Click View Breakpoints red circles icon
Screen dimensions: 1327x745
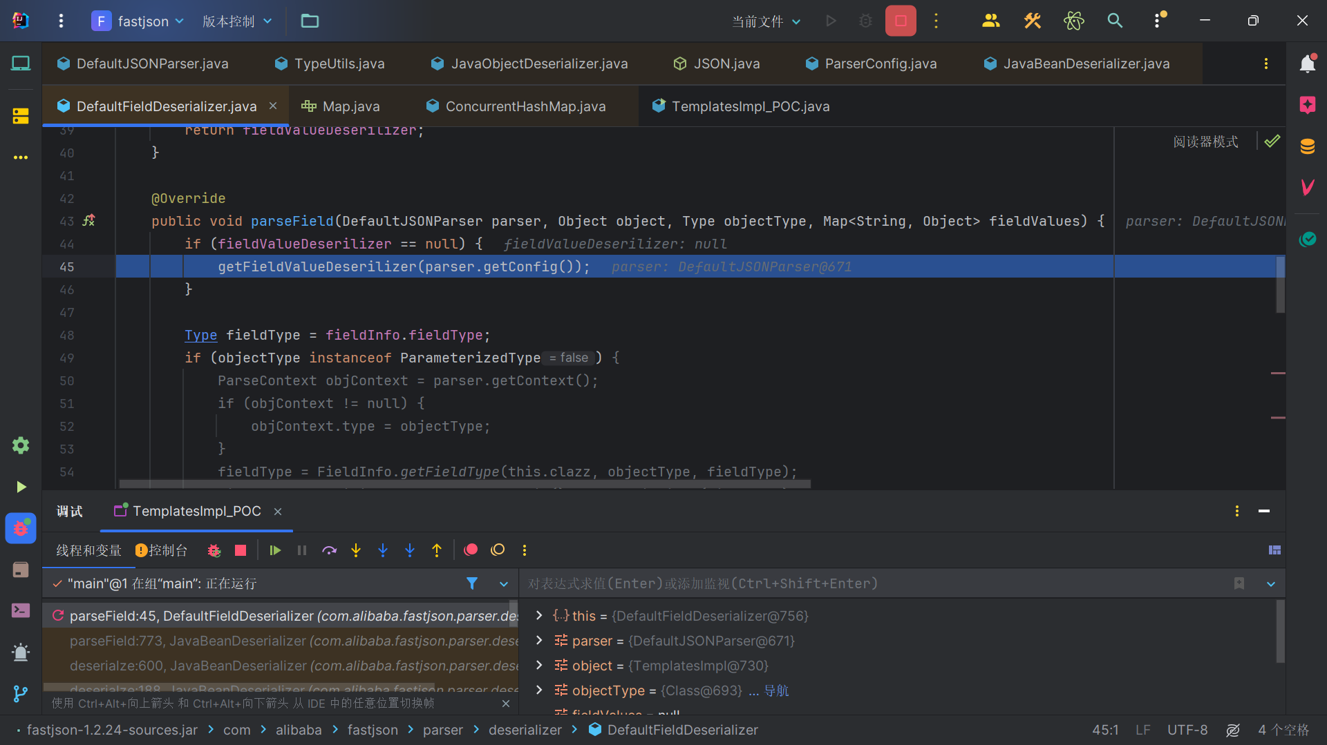pos(471,550)
